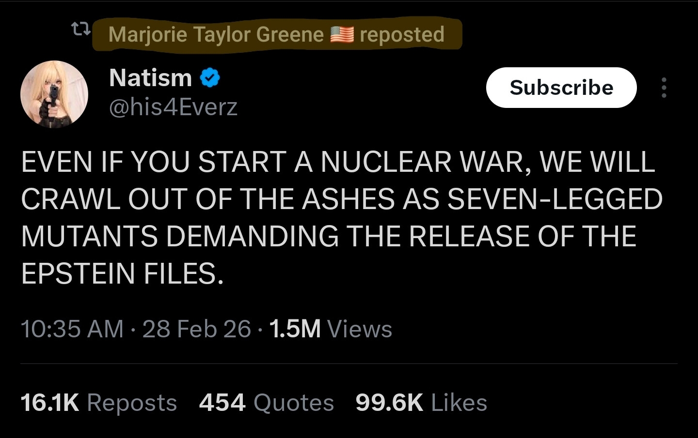Click the "Views" label text
Viewport: 698px width, 438px height.
tap(359, 329)
